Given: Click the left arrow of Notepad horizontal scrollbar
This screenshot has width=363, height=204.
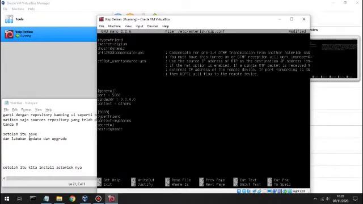Looking at the screenshot, I should [x=4, y=178].
